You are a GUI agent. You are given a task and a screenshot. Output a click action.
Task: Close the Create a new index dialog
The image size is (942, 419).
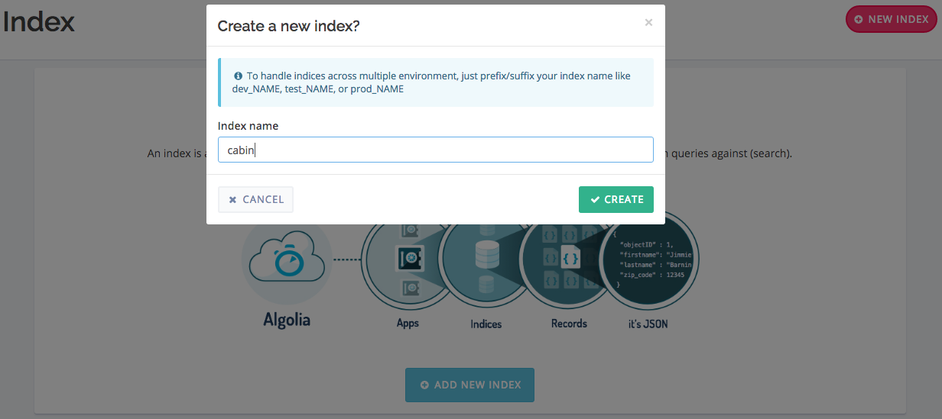click(648, 23)
